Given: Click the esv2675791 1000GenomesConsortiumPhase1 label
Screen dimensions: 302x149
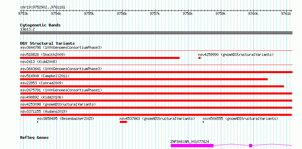Looking at the screenshot, I should tap(61, 90).
